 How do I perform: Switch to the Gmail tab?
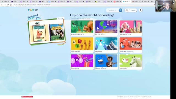coord(136,1)
